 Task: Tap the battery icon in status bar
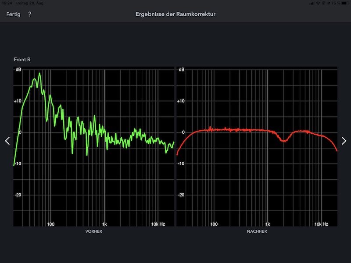(344, 3)
